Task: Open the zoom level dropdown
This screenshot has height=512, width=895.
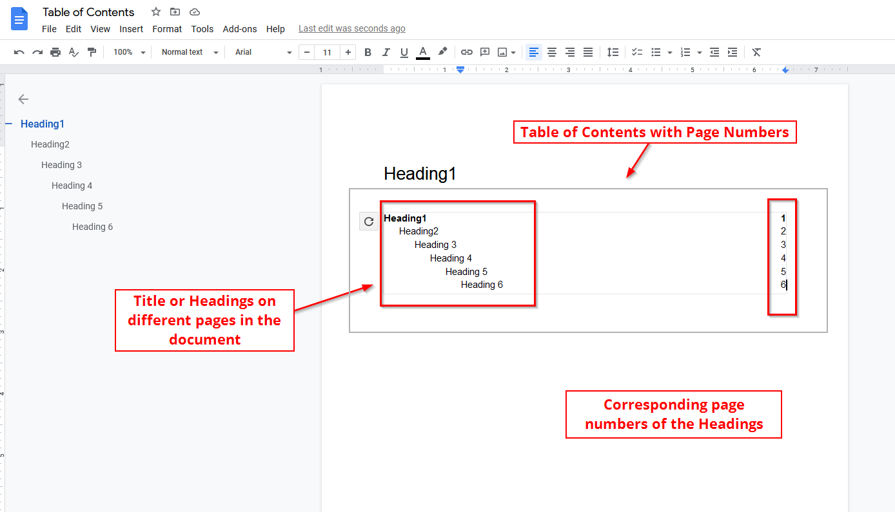Action: tap(128, 52)
